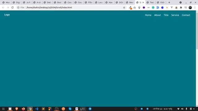
Task: Open the files window icon in the taskbar
Action: click(x=10, y=109)
